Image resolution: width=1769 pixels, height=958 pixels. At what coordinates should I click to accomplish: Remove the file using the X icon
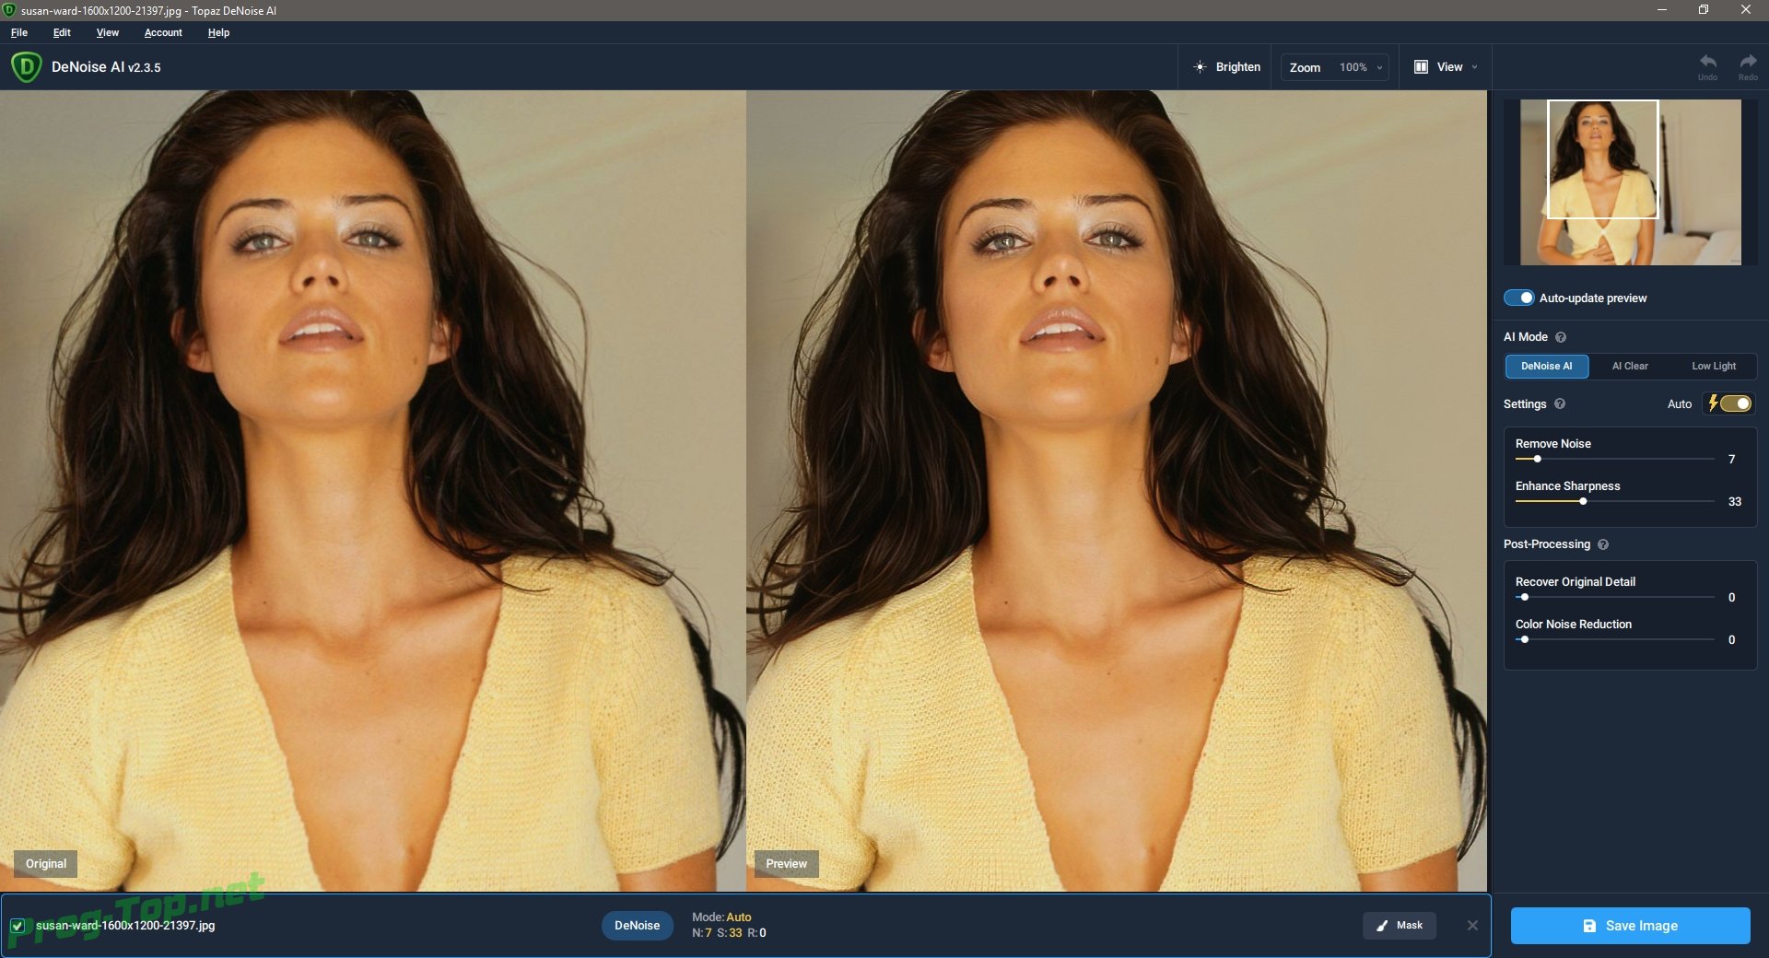1472,926
